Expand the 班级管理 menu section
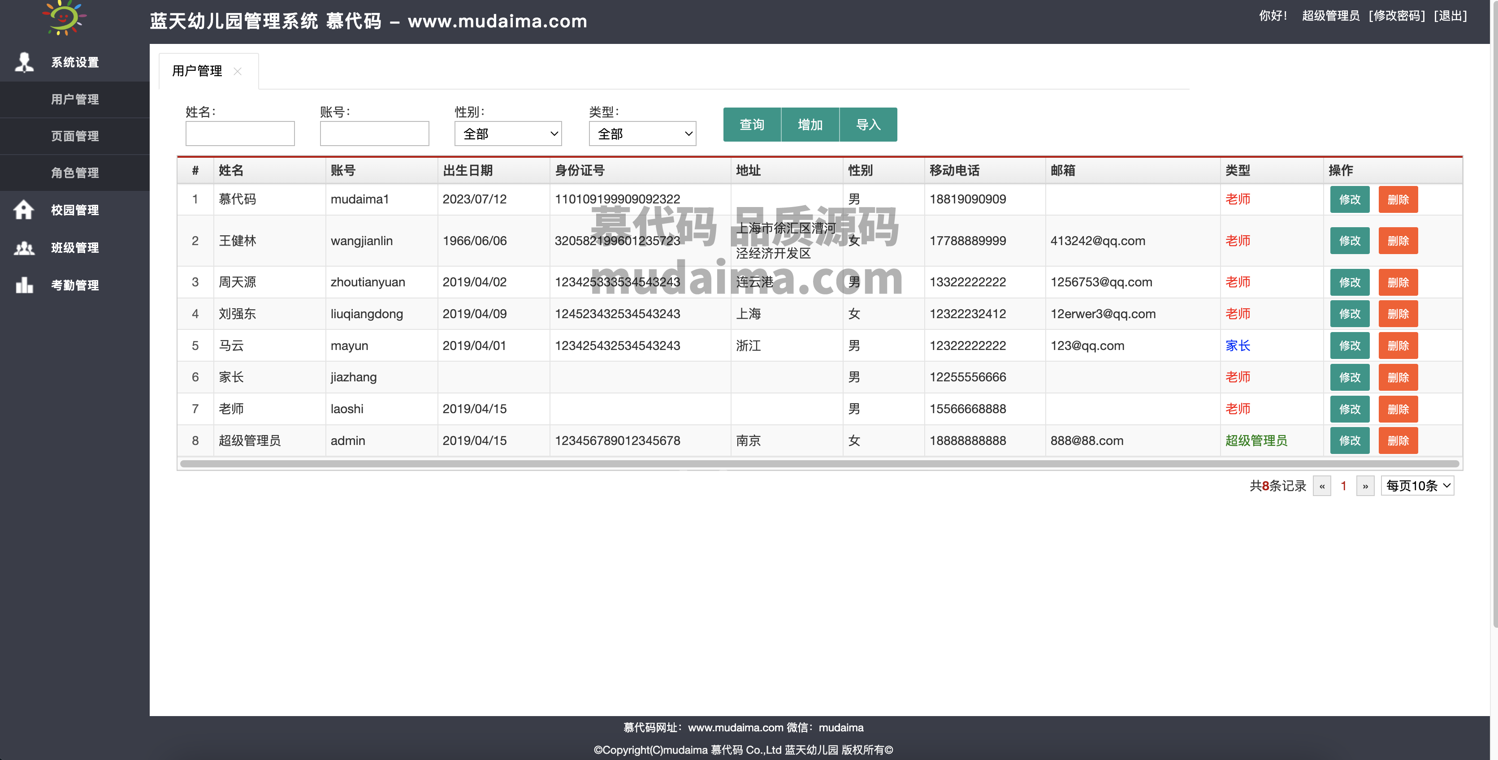This screenshot has width=1498, height=760. click(x=74, y=248)
